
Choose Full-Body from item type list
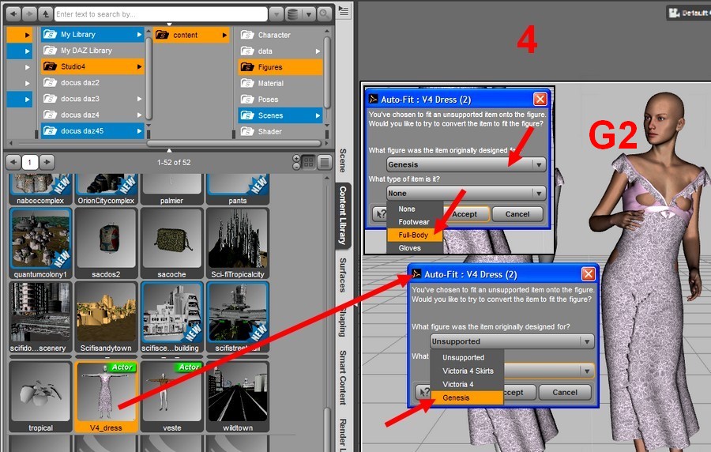coord(414,235)
